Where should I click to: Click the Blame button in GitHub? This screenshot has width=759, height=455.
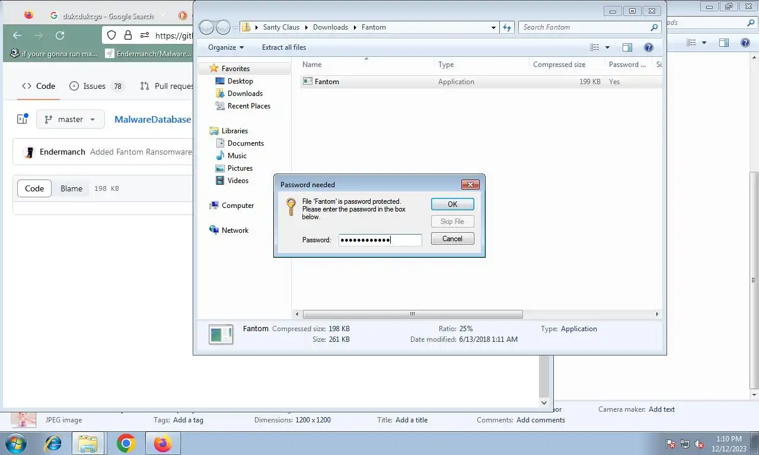point(71,188)
